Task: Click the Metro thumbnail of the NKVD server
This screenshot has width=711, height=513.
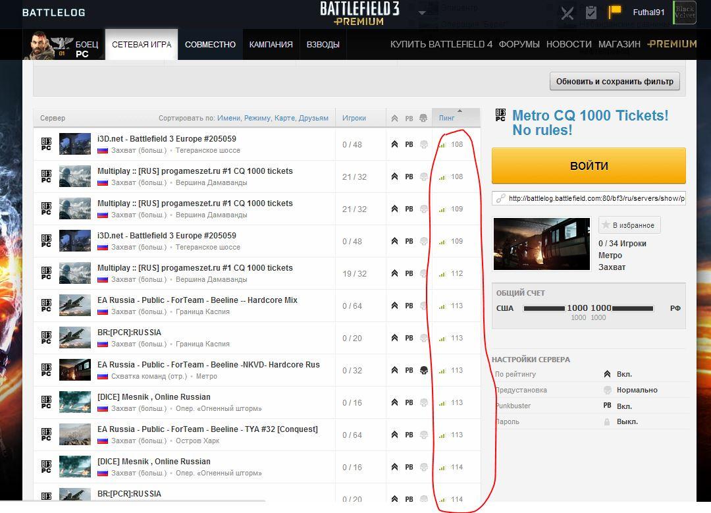Action: [x=75, y=370]
